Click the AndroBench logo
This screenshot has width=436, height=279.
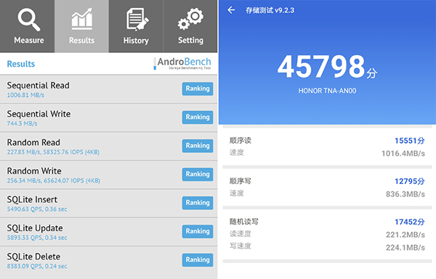pyautogui.click(x=182, y=64)
